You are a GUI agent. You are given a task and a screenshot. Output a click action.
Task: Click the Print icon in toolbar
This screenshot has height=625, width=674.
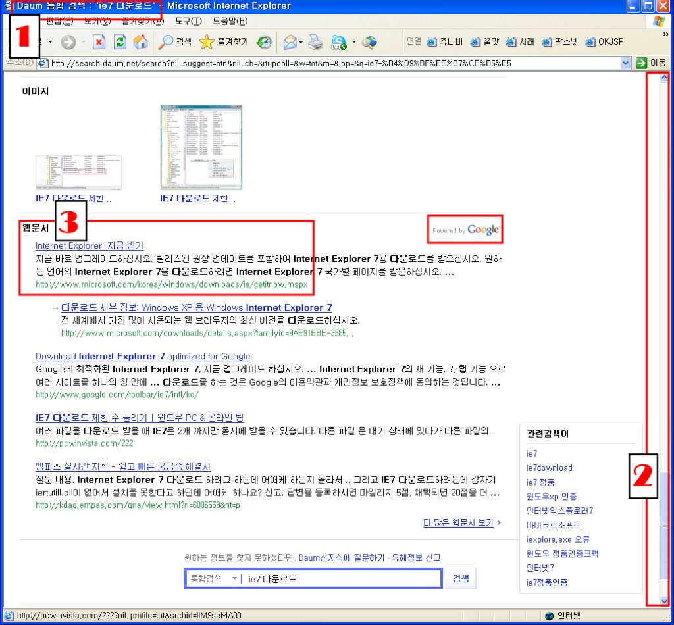click(x=315, y=41)
